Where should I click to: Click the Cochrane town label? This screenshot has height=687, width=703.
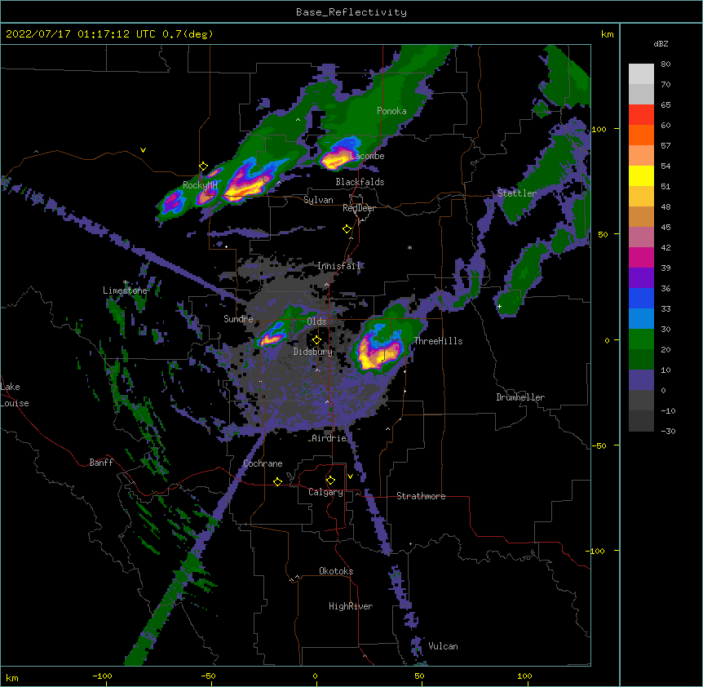point(263,463)
